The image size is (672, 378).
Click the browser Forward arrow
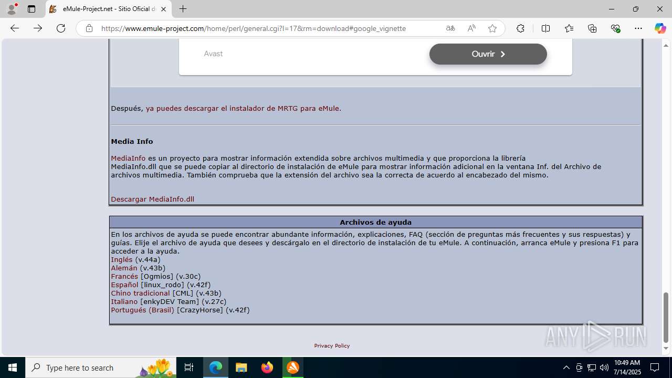[38, 28]
